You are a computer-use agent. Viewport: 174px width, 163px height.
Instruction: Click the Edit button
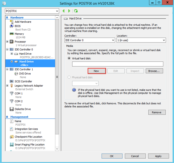[116, 71]
